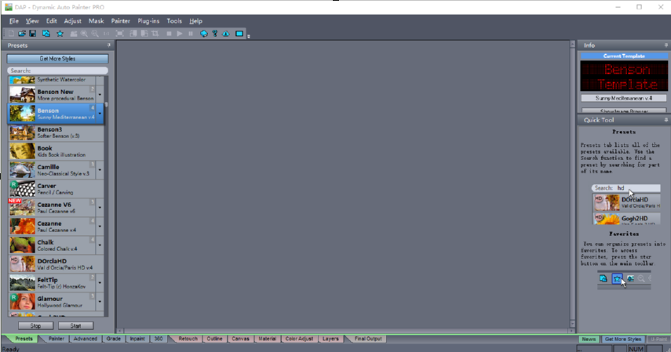Screen dimensions: 671x352
Task: Switch to the Inpaint bottom tab
Action: point(137,339)
